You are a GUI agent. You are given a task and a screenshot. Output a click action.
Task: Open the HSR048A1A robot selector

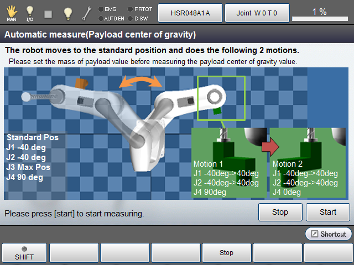pyautogui.click(x=190, y=12)
